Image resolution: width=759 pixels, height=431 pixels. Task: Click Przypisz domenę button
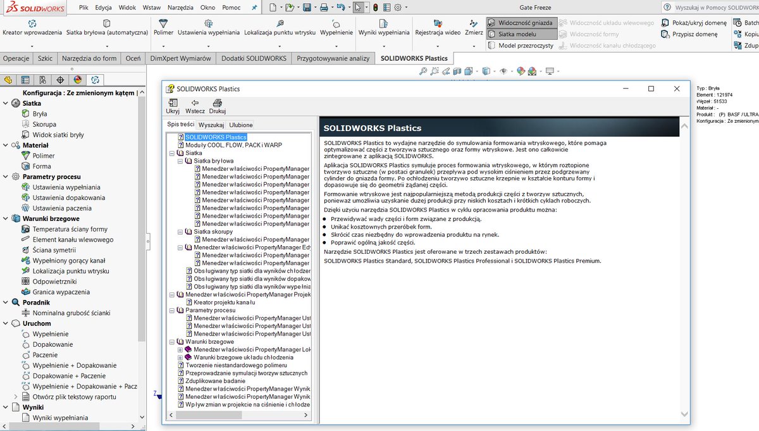click(x=689, y=34)
